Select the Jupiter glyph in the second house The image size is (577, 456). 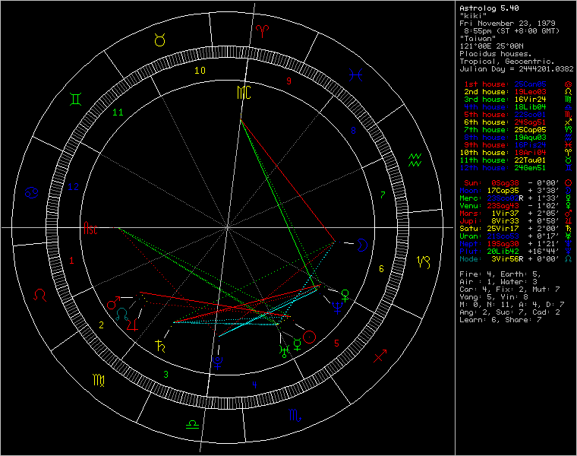click(x=133, y=325)
